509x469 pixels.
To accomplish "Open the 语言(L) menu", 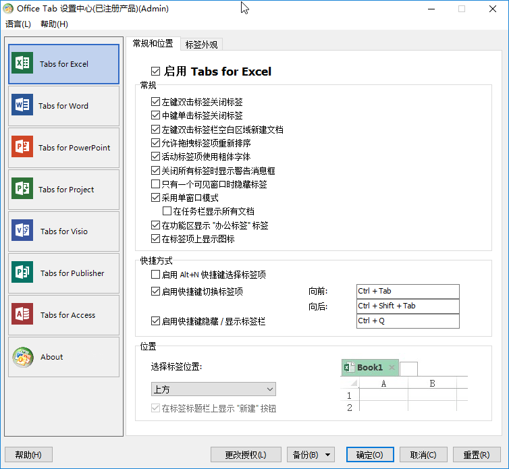I will click(x=18, y=24).
